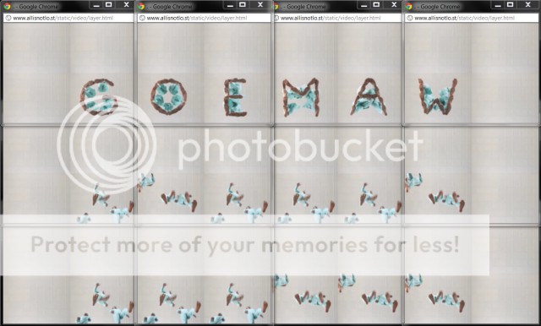Viewport: 541px width, 326px height.
Task: Click the Chrome logo in the O and E window
Action: (x=141, y=6)
